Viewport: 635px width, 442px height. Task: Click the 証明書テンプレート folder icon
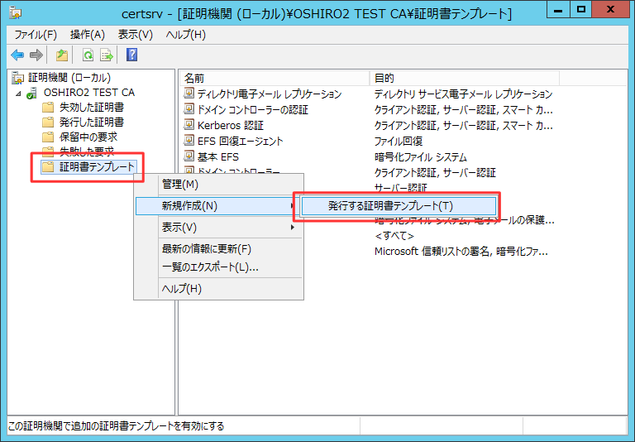point(48,166)
